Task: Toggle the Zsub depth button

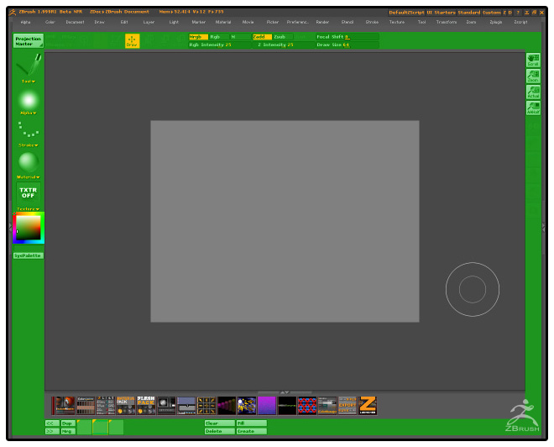Action: click(x=283, y=37)
